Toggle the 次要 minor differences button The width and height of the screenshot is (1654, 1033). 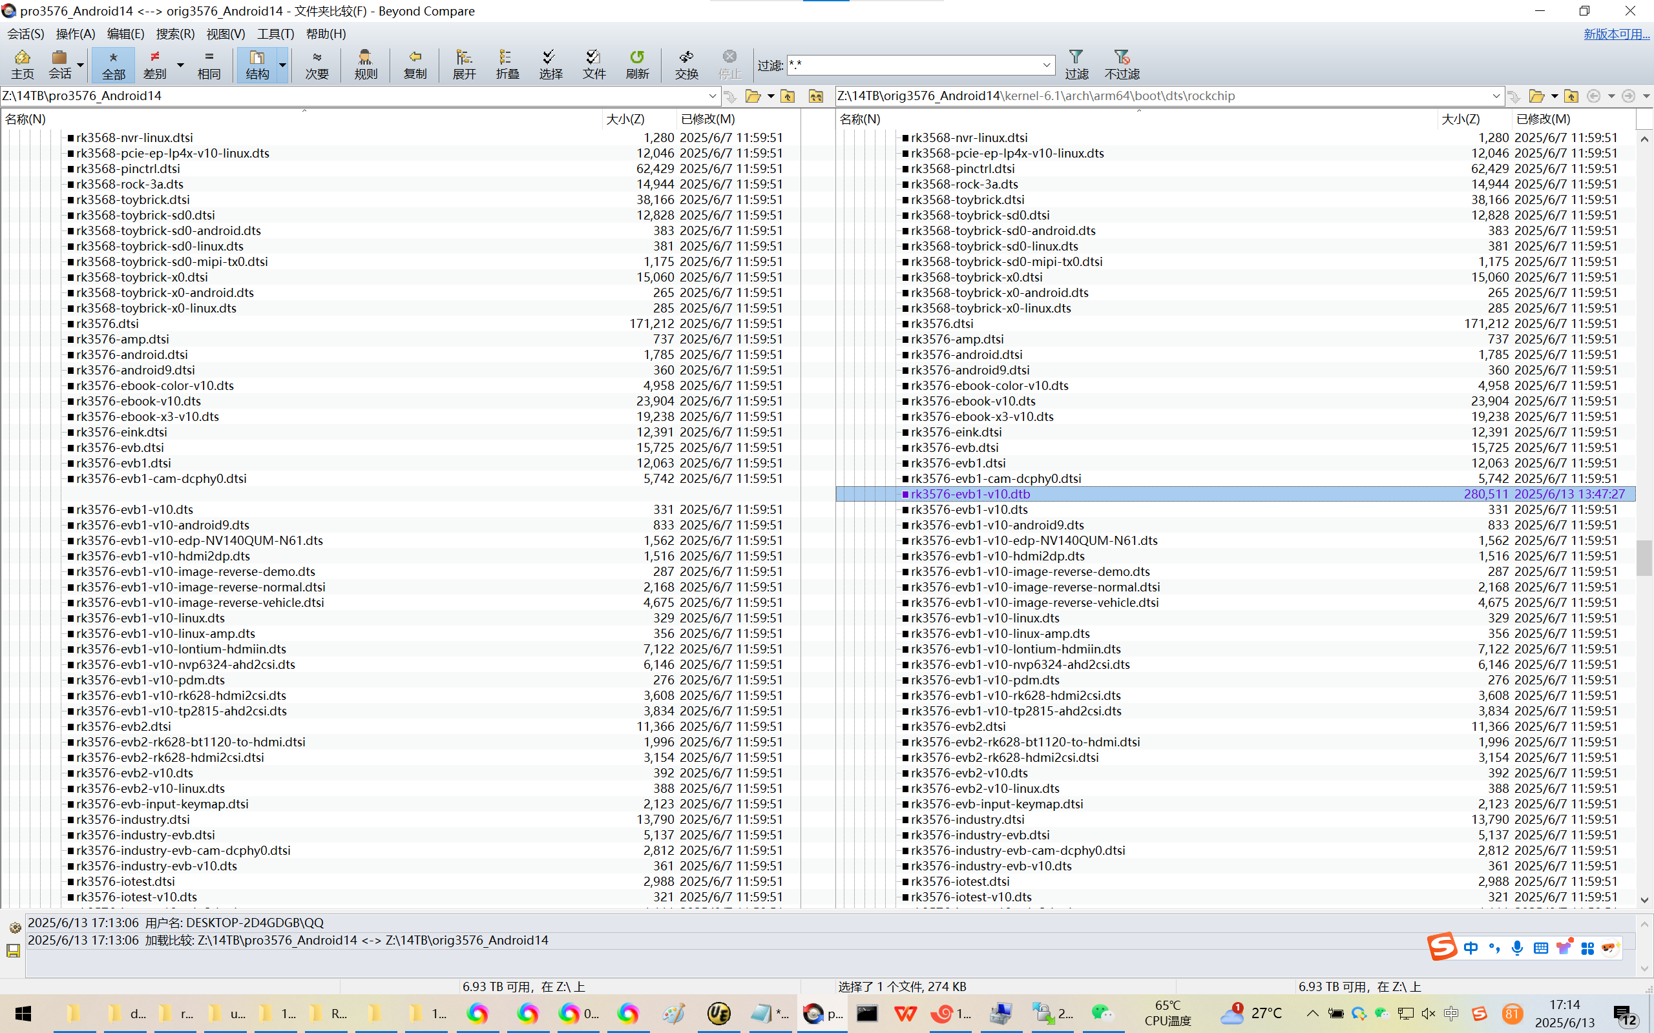[317, 64]
